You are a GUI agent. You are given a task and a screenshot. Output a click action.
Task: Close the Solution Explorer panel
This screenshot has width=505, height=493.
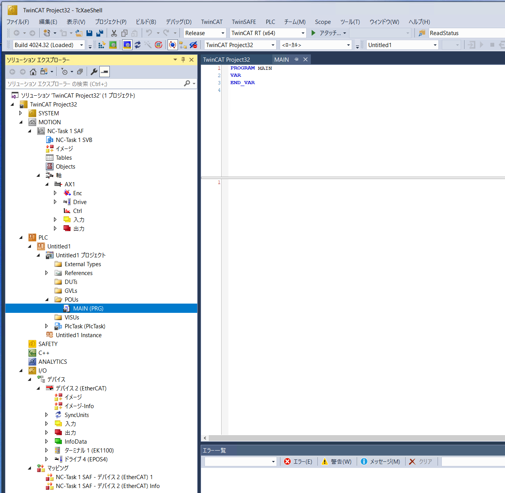pos(191,60)
